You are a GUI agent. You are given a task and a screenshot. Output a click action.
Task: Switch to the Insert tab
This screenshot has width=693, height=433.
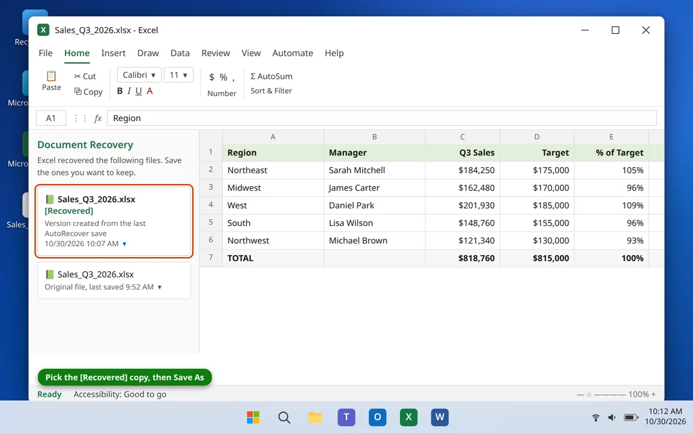tap(113, 53)
